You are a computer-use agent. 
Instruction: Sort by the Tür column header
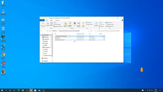90,34
